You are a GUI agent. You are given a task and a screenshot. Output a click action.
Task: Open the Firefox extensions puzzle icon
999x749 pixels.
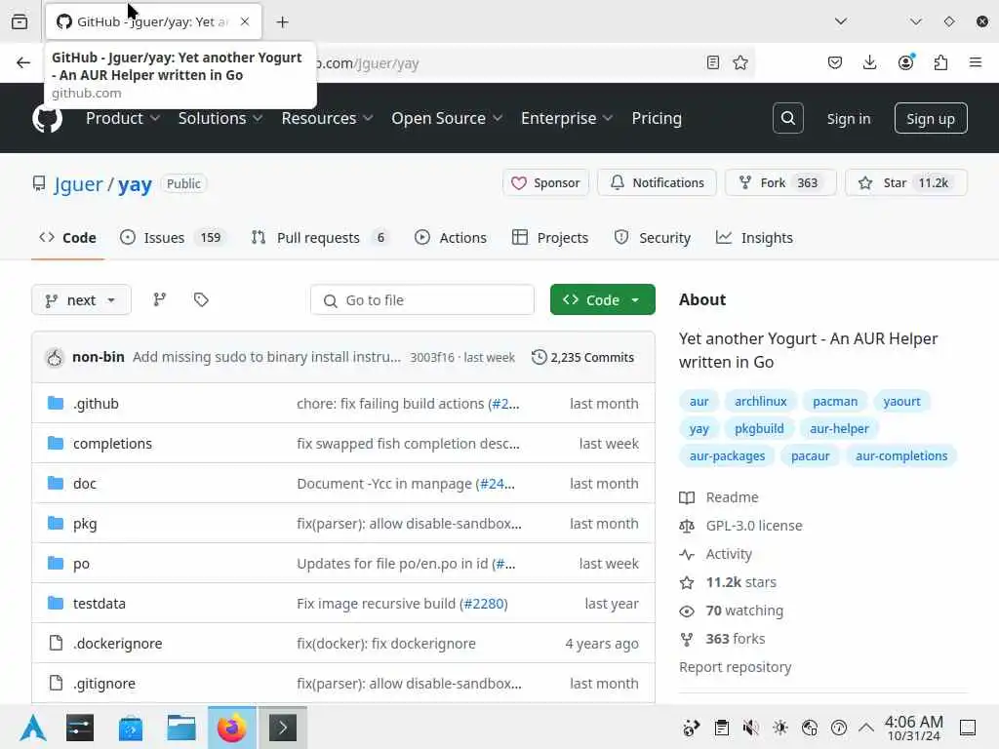940,62
